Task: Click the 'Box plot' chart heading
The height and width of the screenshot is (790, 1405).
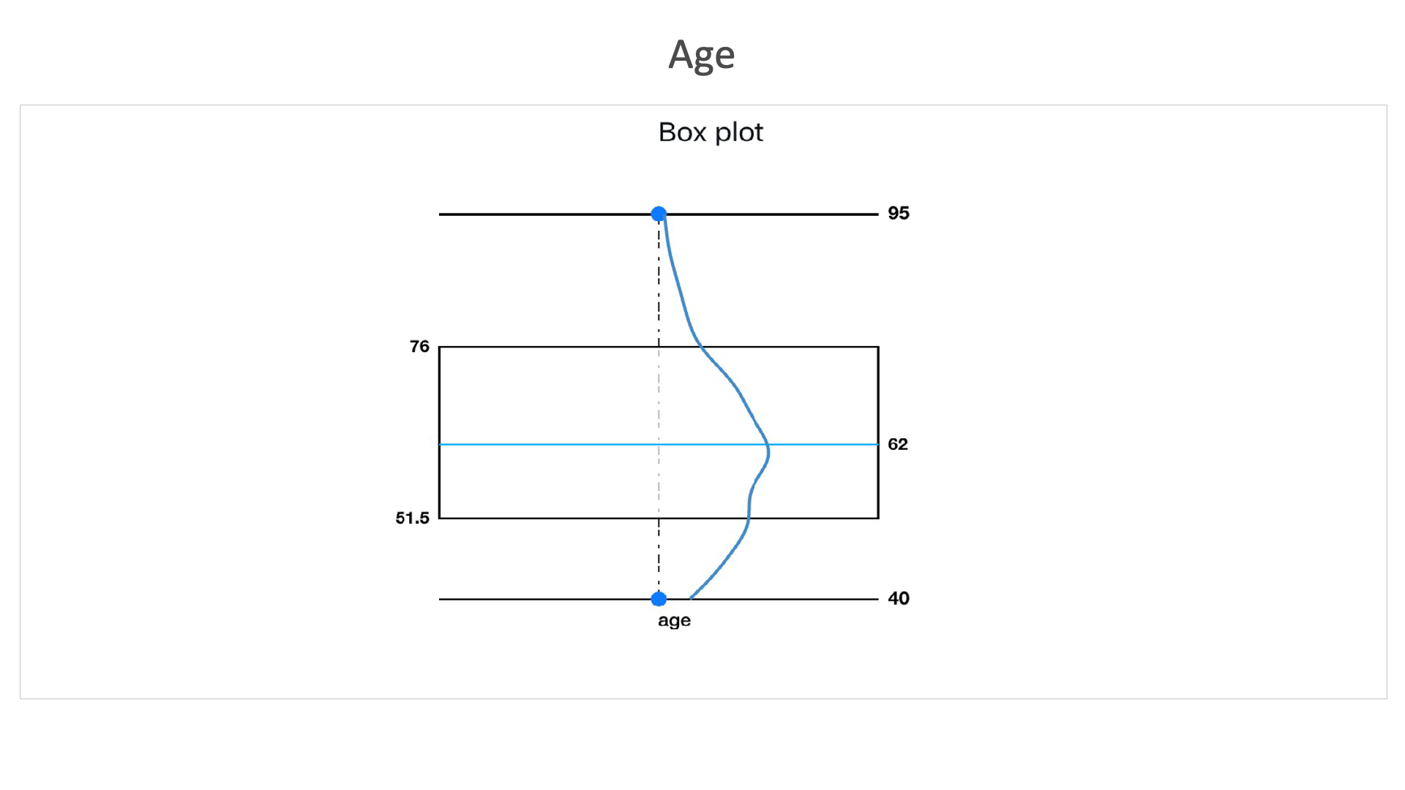Action: coord(711,132)
